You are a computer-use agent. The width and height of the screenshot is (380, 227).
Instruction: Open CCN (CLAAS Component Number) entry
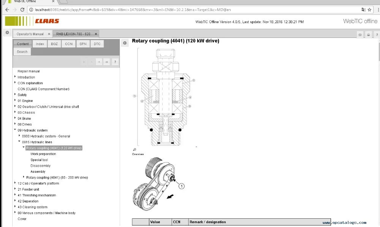coord(43,89)
